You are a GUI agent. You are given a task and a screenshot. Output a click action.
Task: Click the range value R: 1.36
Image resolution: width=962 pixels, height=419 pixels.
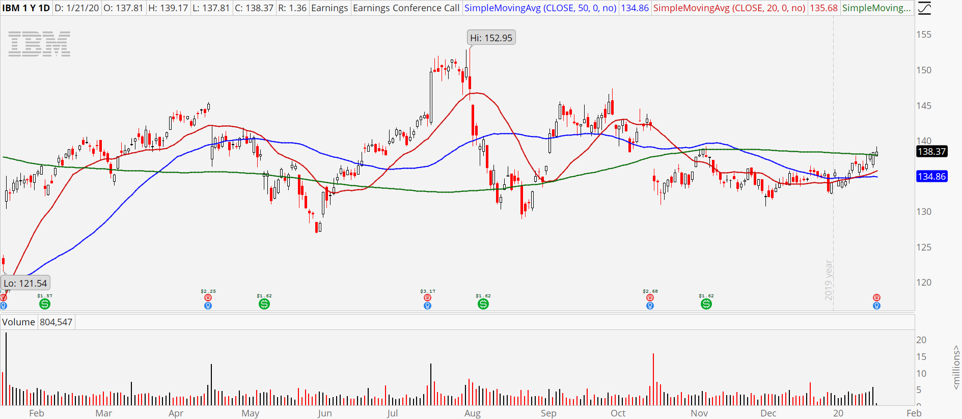pos(292,8)
